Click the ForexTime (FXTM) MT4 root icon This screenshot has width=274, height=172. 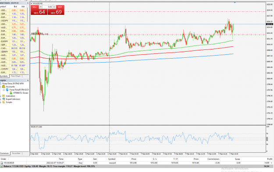pyautogui.click(x=1, y=84)
